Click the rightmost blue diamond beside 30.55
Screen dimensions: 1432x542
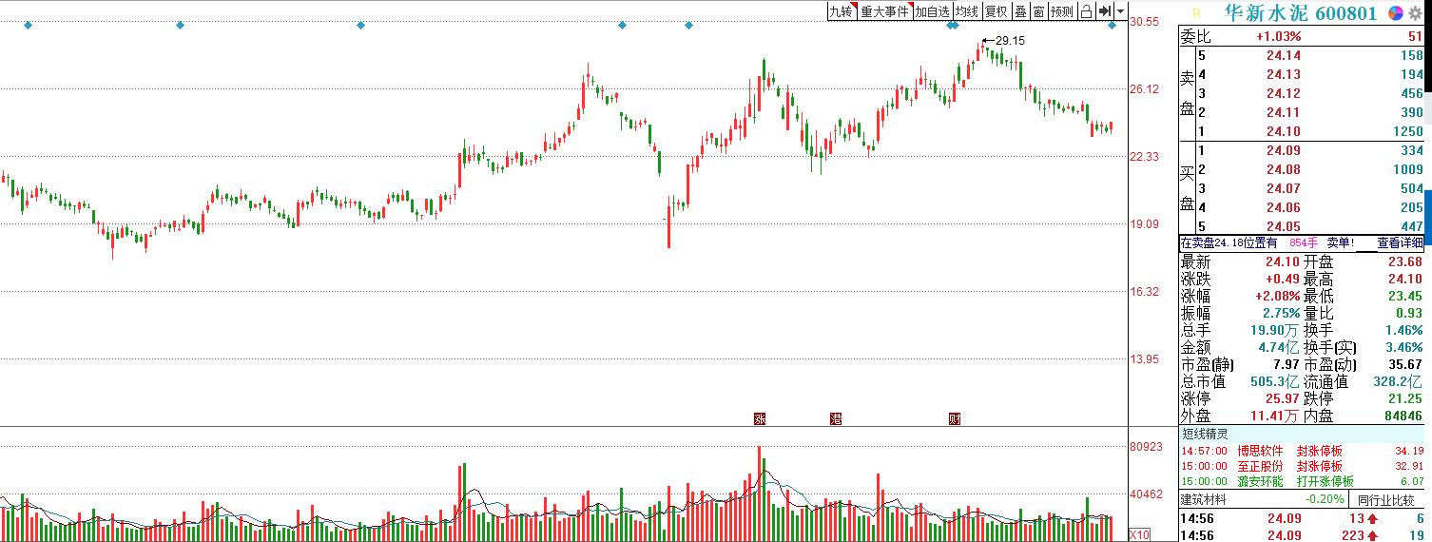point(1113,25)
